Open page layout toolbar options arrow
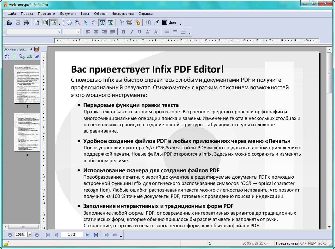 click(59, 24)
